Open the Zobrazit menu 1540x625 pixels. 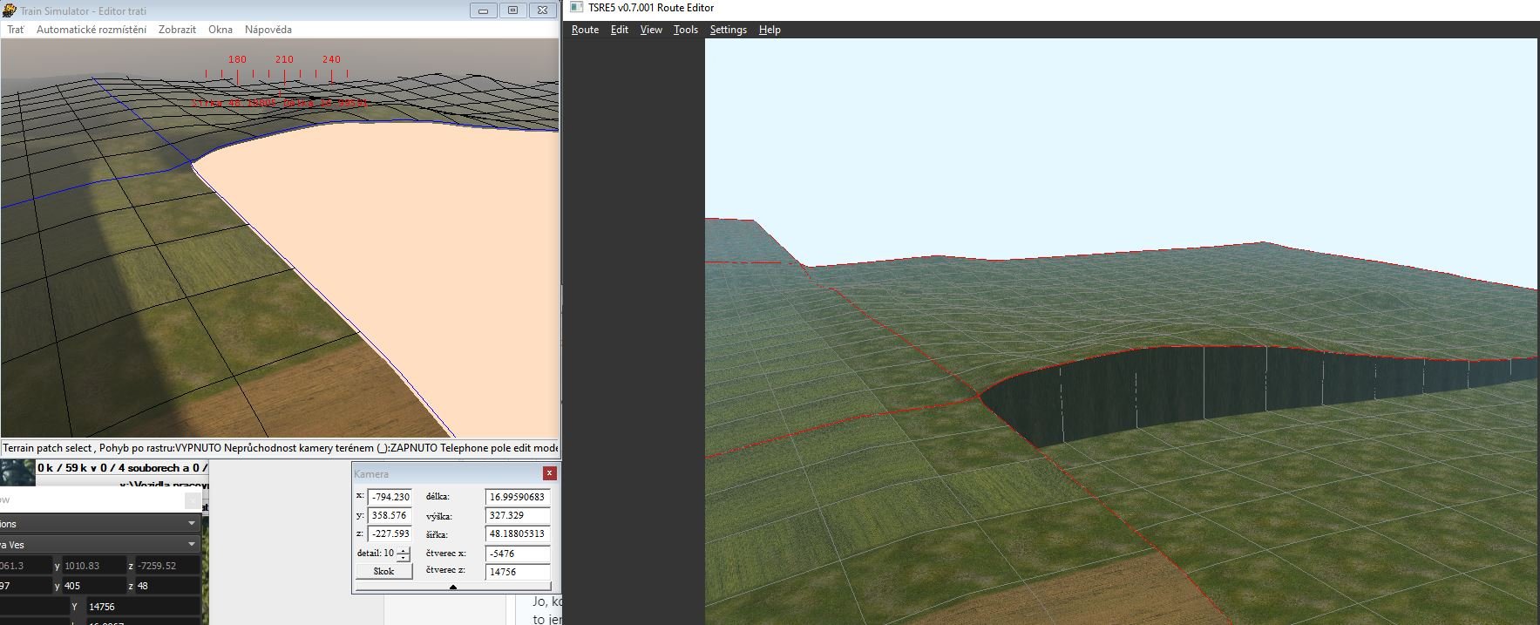pyautogui.click(x=177, y=30)
